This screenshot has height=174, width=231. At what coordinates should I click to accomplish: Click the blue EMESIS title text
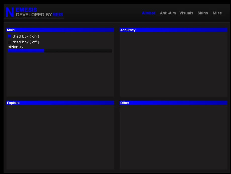pos(26,10)
